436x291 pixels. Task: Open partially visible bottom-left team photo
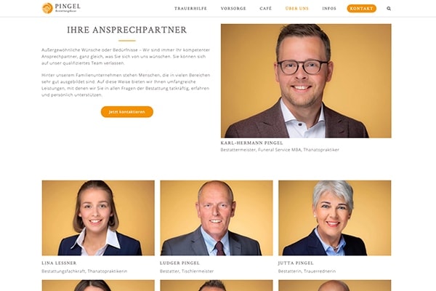[98, 285]
